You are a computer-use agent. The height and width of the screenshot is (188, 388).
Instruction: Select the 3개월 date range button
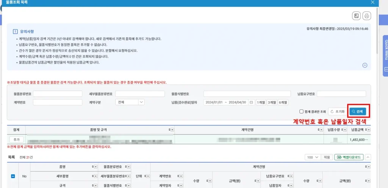click(272, 102)
